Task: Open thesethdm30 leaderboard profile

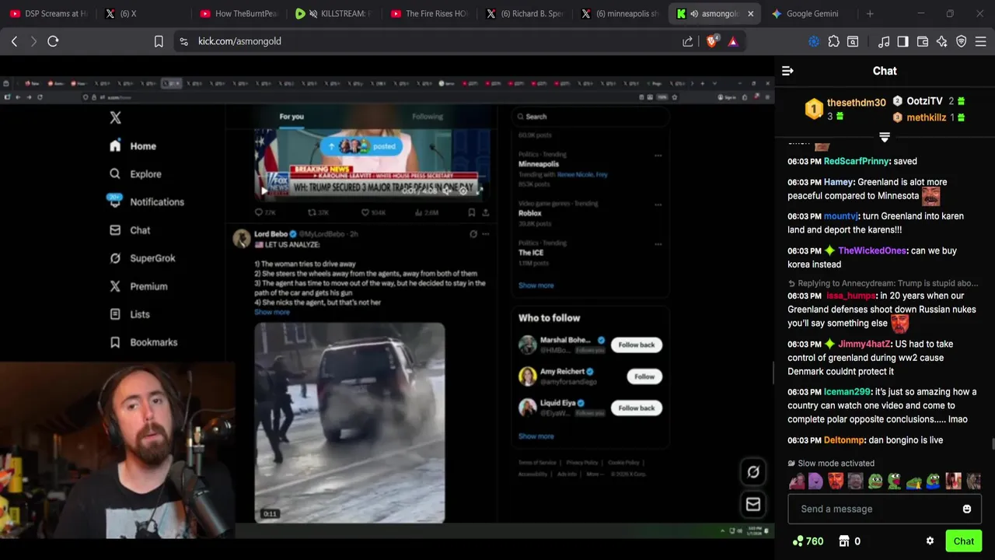Action: 856,102
